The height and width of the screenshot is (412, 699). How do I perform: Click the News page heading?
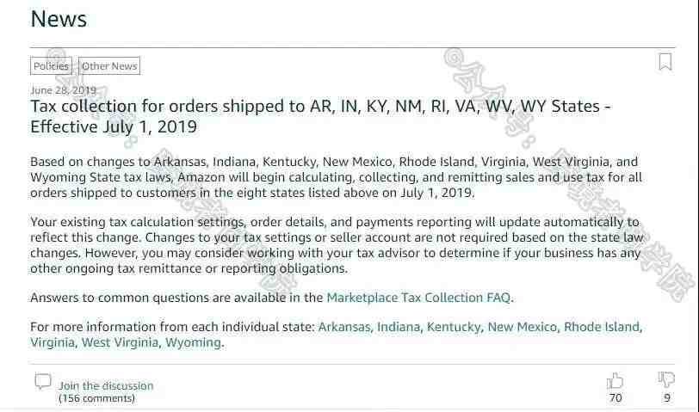[x=59, y=19]
